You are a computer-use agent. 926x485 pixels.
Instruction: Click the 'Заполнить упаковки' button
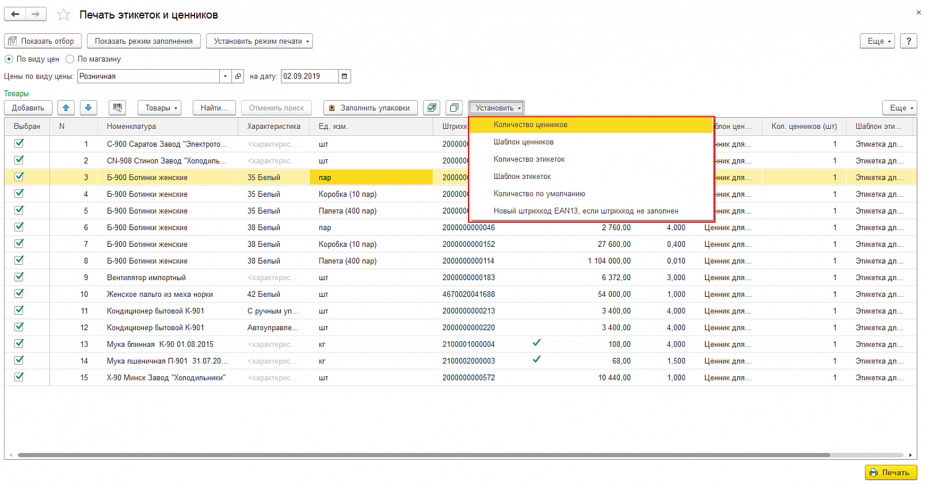pyautogui.click(x=370, y=107)
